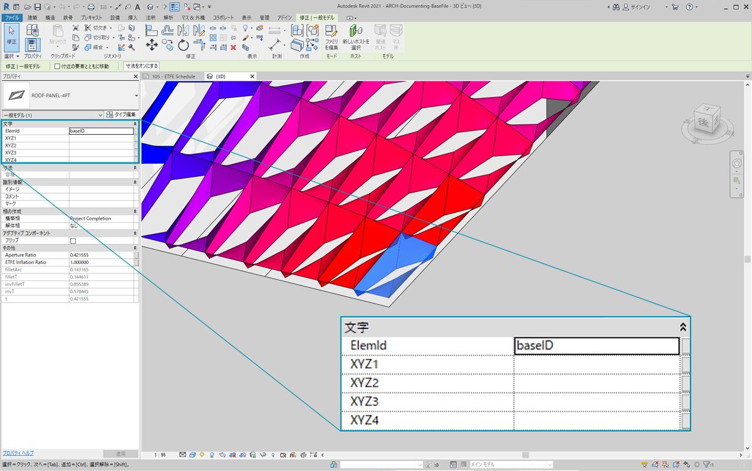Click ファミリを編集 (Edit Family)
This screenshot has height=471, width=752.
click(x=331, y=38)
